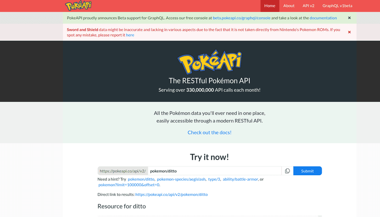The width and height of the screenshot is (380, 217).
Task: Dismiss the GraphQL beta announcement banner
Action: pyautogui.click(x=349, y=18)
